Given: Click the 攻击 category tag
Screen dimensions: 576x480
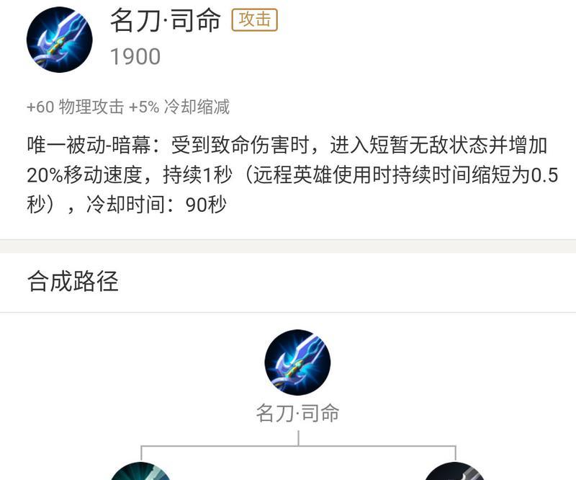Looking at the screenshot, I should click(x=255, y=20).
